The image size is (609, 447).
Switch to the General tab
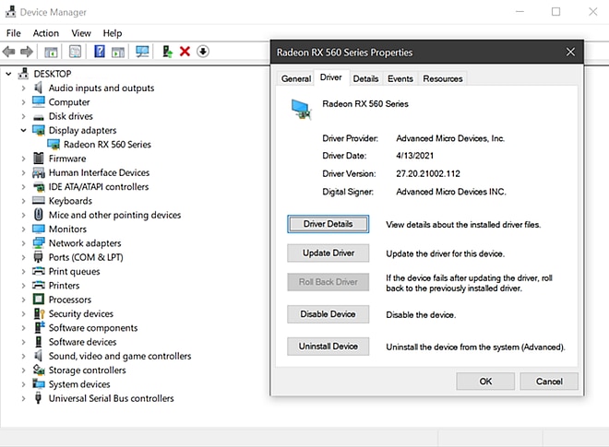point(296,78)
